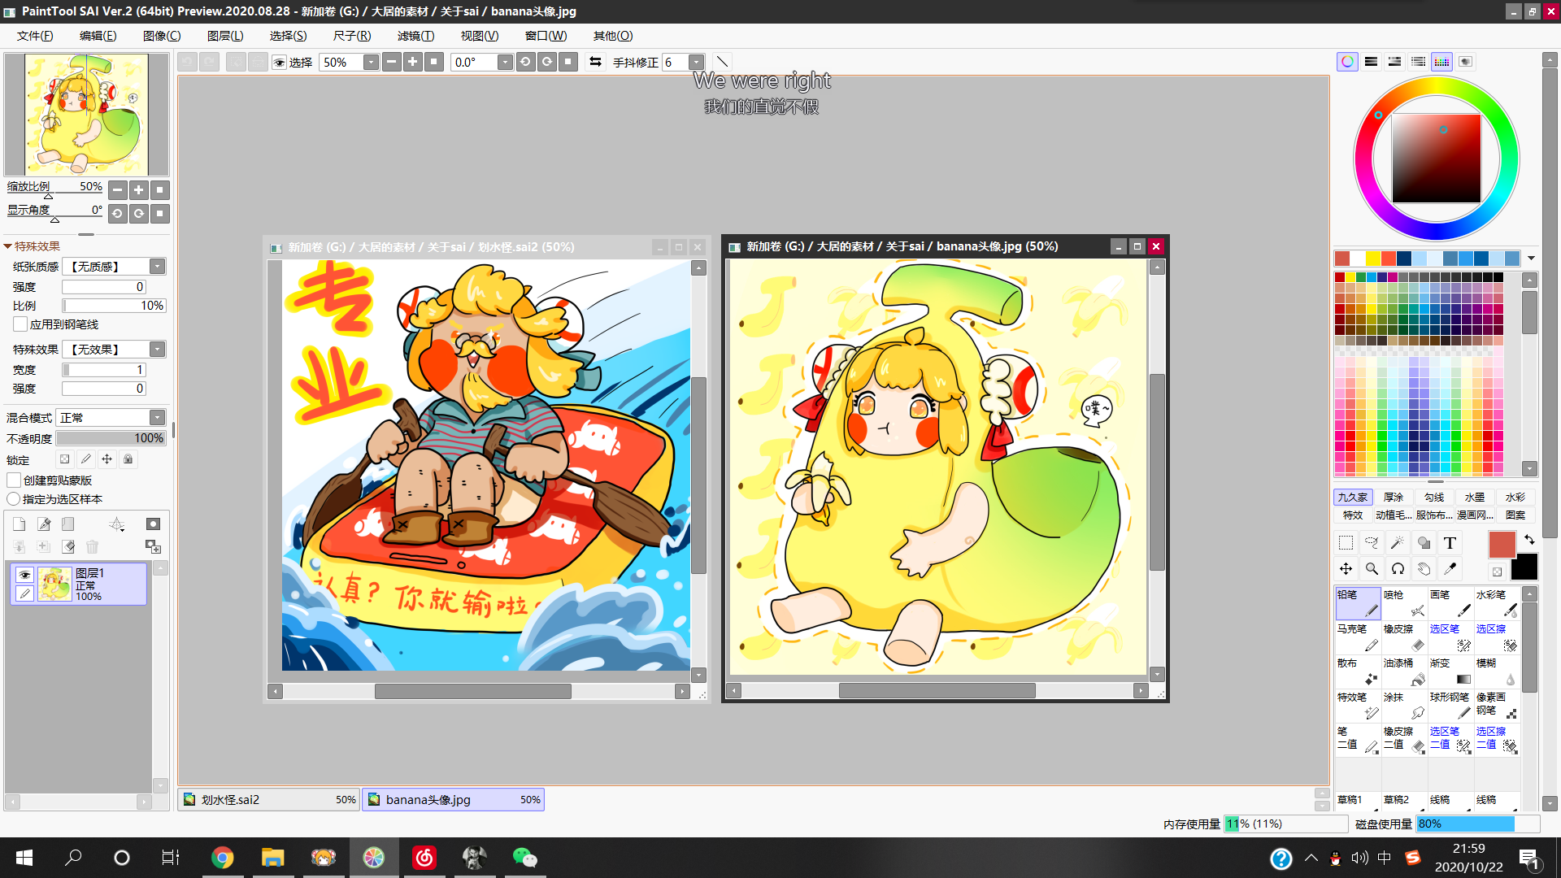Open the 纸张质感 texture dropdown

tap(158, 267)
